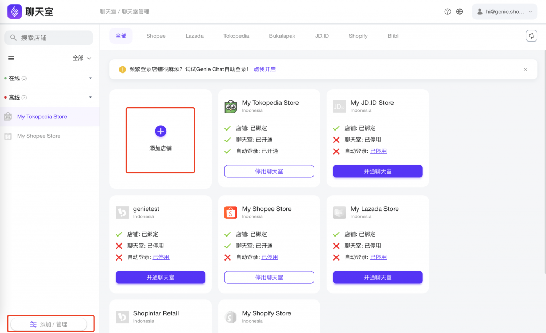
Task: Click sidebar My Shopee Store icon
Action: coord(8,136)
